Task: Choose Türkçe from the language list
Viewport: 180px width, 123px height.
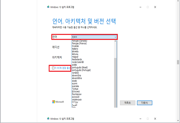Action: pos(75,89)
